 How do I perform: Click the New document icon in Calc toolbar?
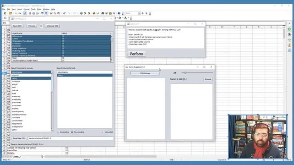pyautogui.click(x=5, y=13)
